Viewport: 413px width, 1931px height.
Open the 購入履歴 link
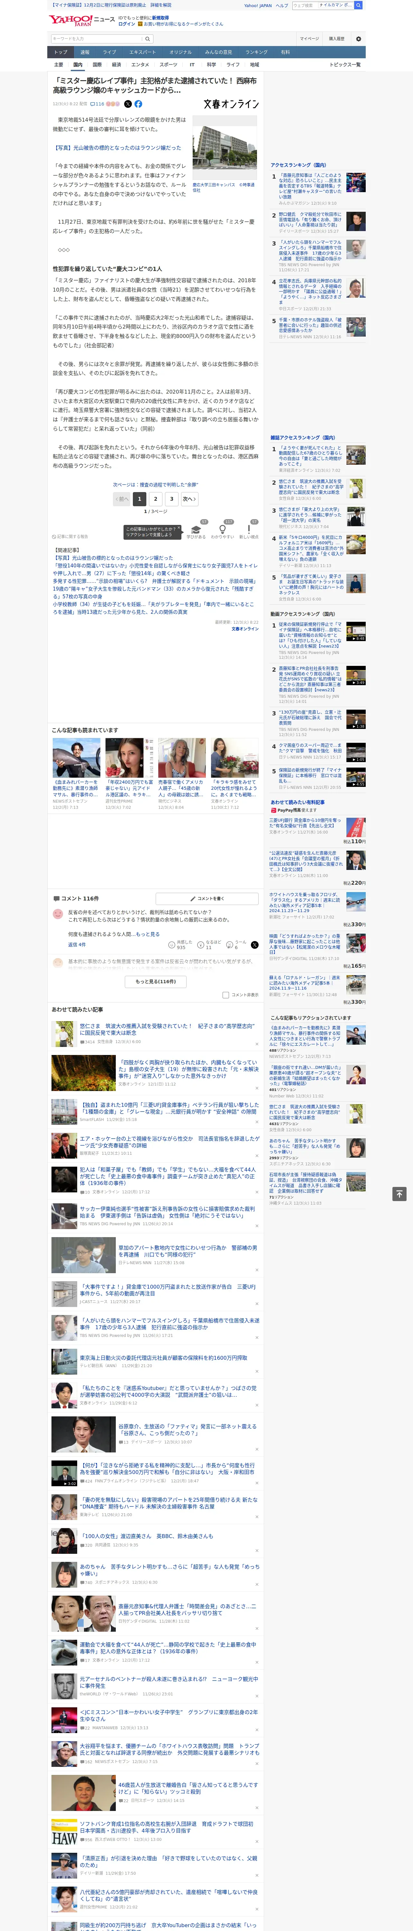point(336,38)
